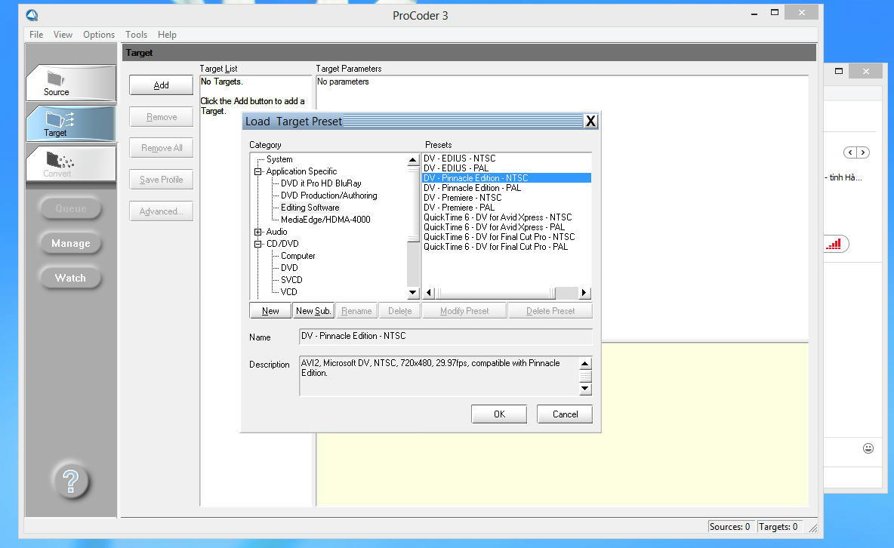The width and height of the screenshot is (894, 548).
Task: Close the Load Target Preset dialog with X
Action: pos(590,122)
